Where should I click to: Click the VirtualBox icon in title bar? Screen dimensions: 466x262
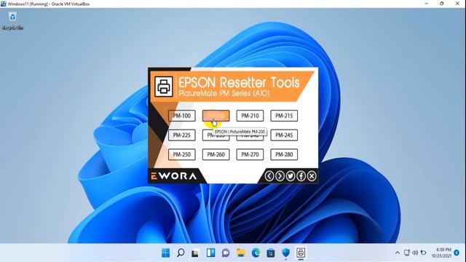(4, 4)
